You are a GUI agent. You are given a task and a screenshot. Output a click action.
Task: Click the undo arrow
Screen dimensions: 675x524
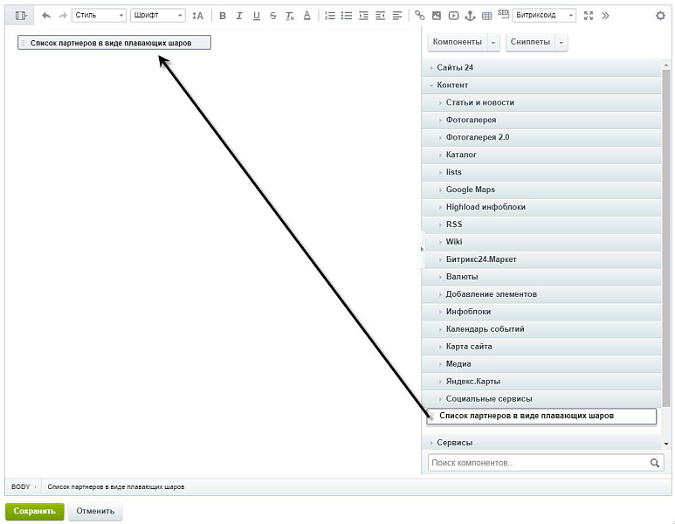point(46,16)
